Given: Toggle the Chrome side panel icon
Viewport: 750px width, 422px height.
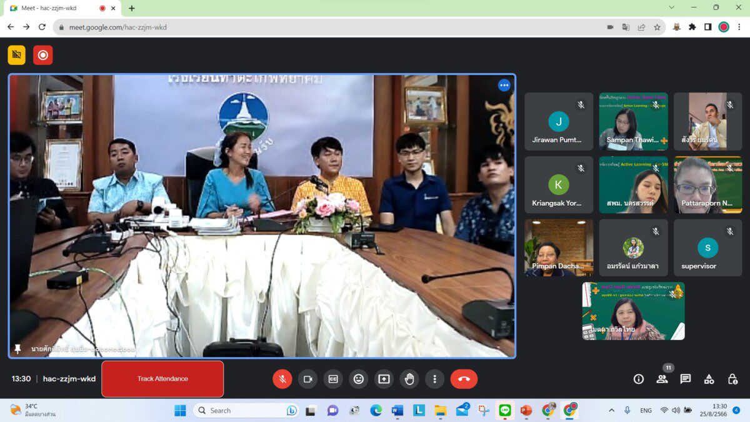Looking at the screenshot, I should click(707, 27).
